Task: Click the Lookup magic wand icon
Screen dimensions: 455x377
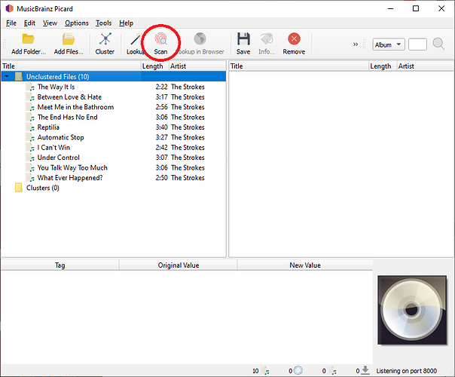Action: tap(136, 39)
